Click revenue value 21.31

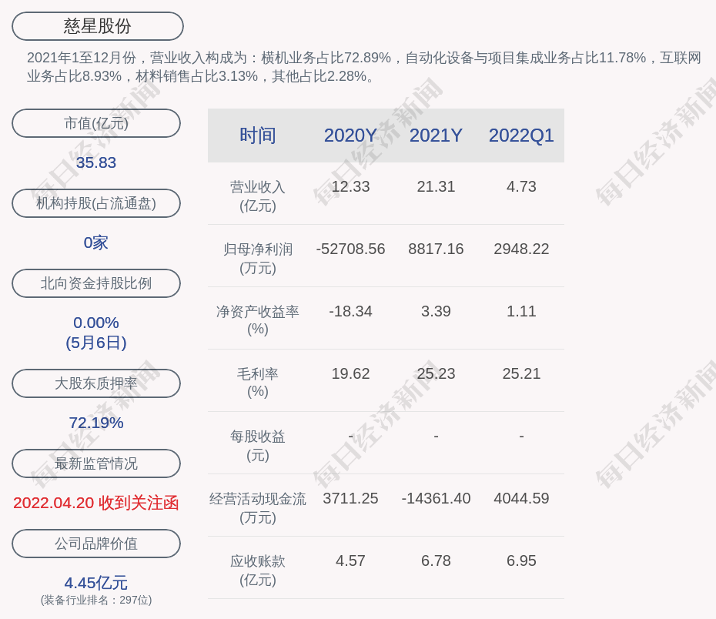click(436, 187)
